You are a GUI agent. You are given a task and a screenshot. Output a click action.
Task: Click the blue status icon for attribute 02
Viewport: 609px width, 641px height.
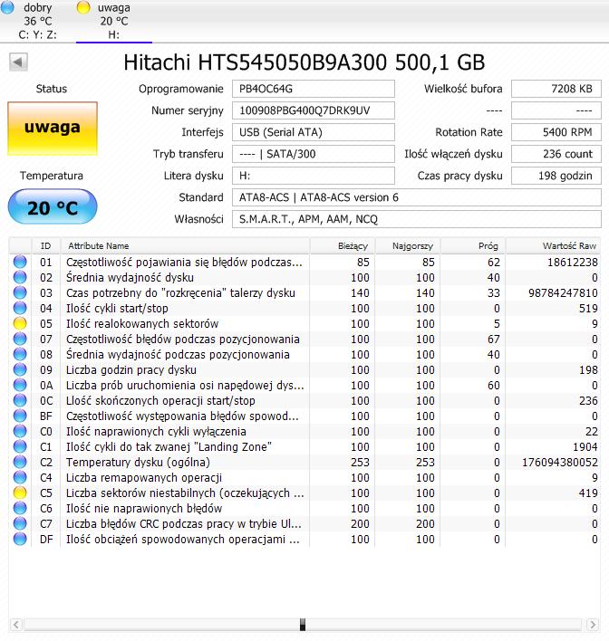(20, 277)
